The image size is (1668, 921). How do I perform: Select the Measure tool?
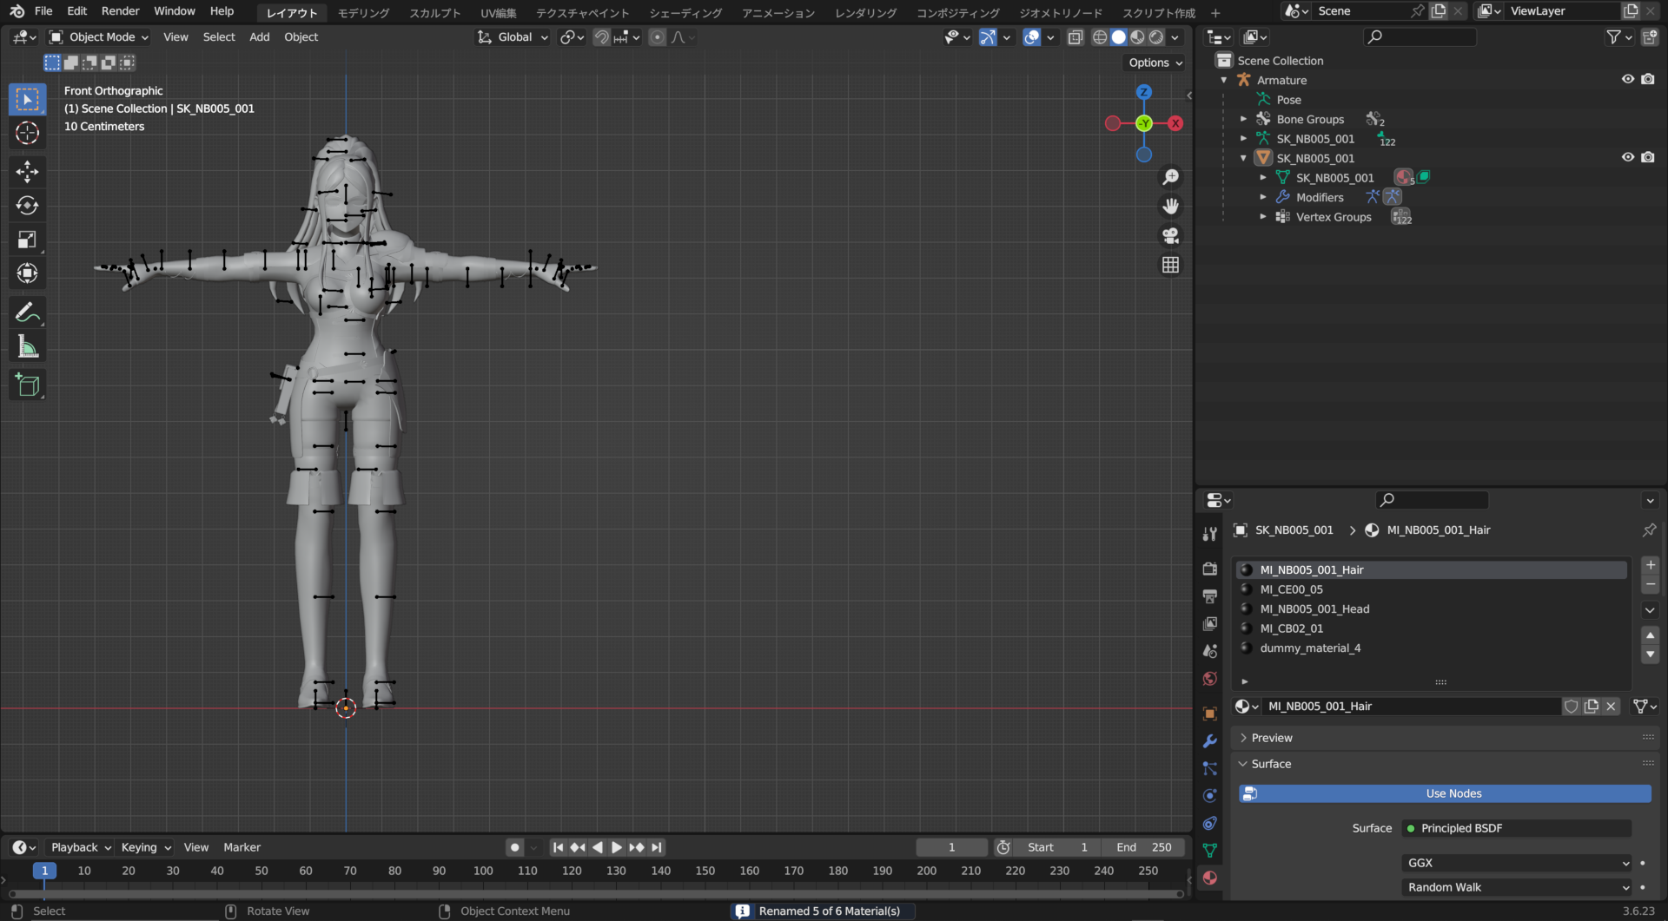tap(28, 347)
